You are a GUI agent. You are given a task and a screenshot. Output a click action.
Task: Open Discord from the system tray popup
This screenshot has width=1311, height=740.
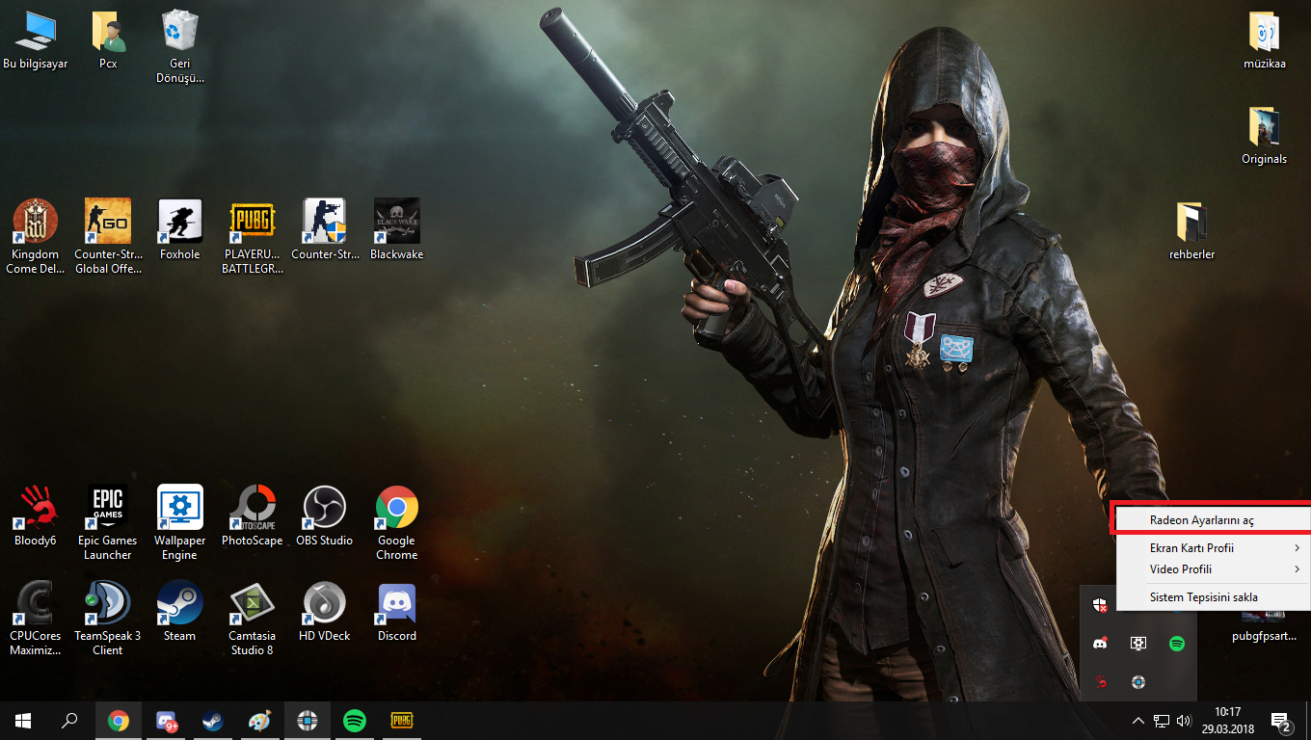click(x=1100, y=644)
